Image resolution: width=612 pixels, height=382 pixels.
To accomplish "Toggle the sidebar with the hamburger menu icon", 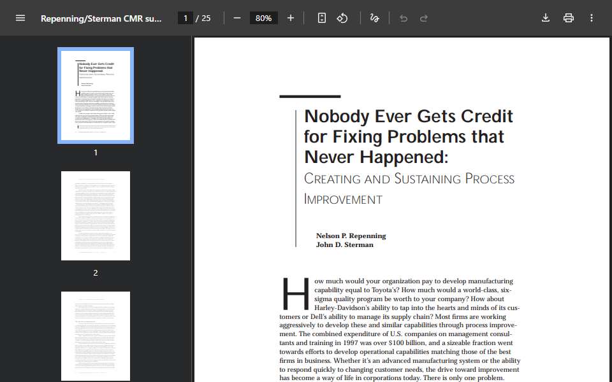I will point(20,18).
